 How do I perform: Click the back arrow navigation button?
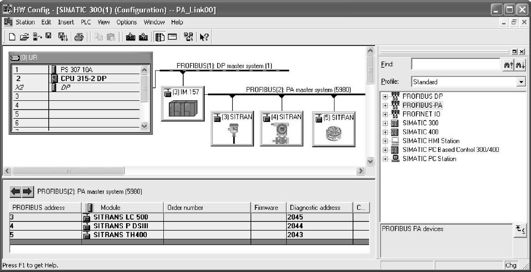click(15, 192)
